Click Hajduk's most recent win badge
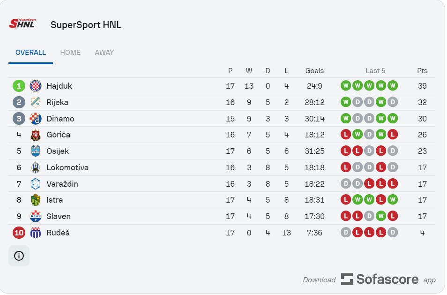This screenshot has height=295, width=447. pyautogui.click(x=393, y=85)
